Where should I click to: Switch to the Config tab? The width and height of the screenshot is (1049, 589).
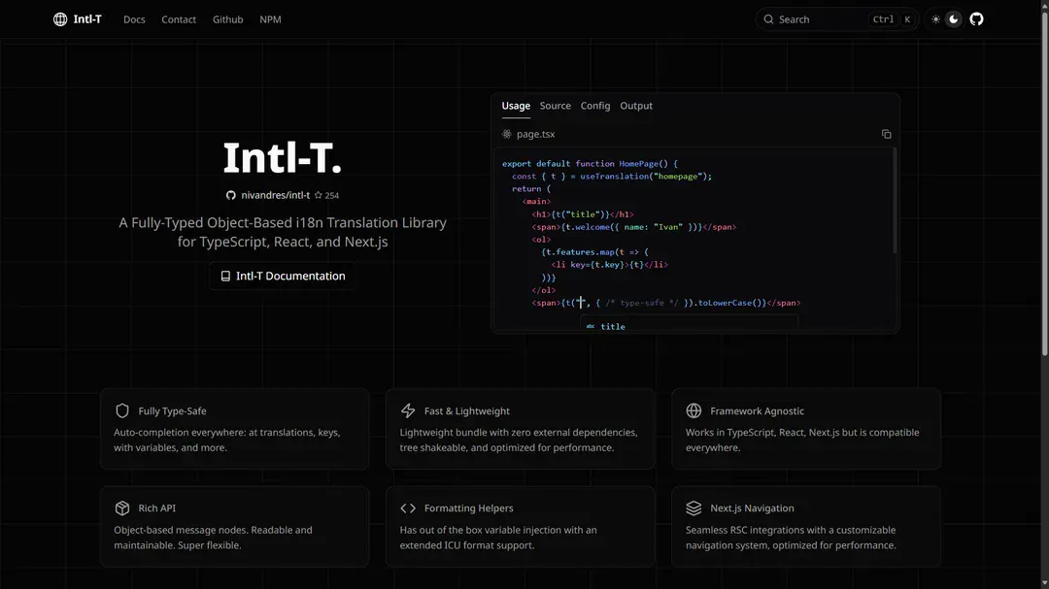(594, 106)
